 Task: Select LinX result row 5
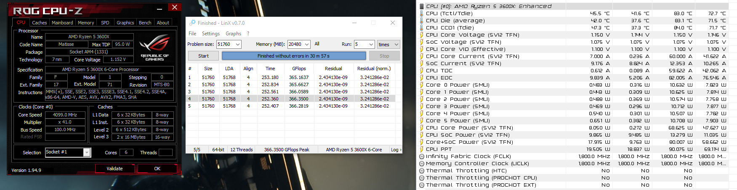coord(290,106)
